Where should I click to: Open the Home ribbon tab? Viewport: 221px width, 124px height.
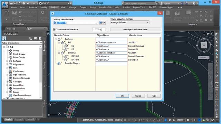pyautogui.click(x=14, y=7)
